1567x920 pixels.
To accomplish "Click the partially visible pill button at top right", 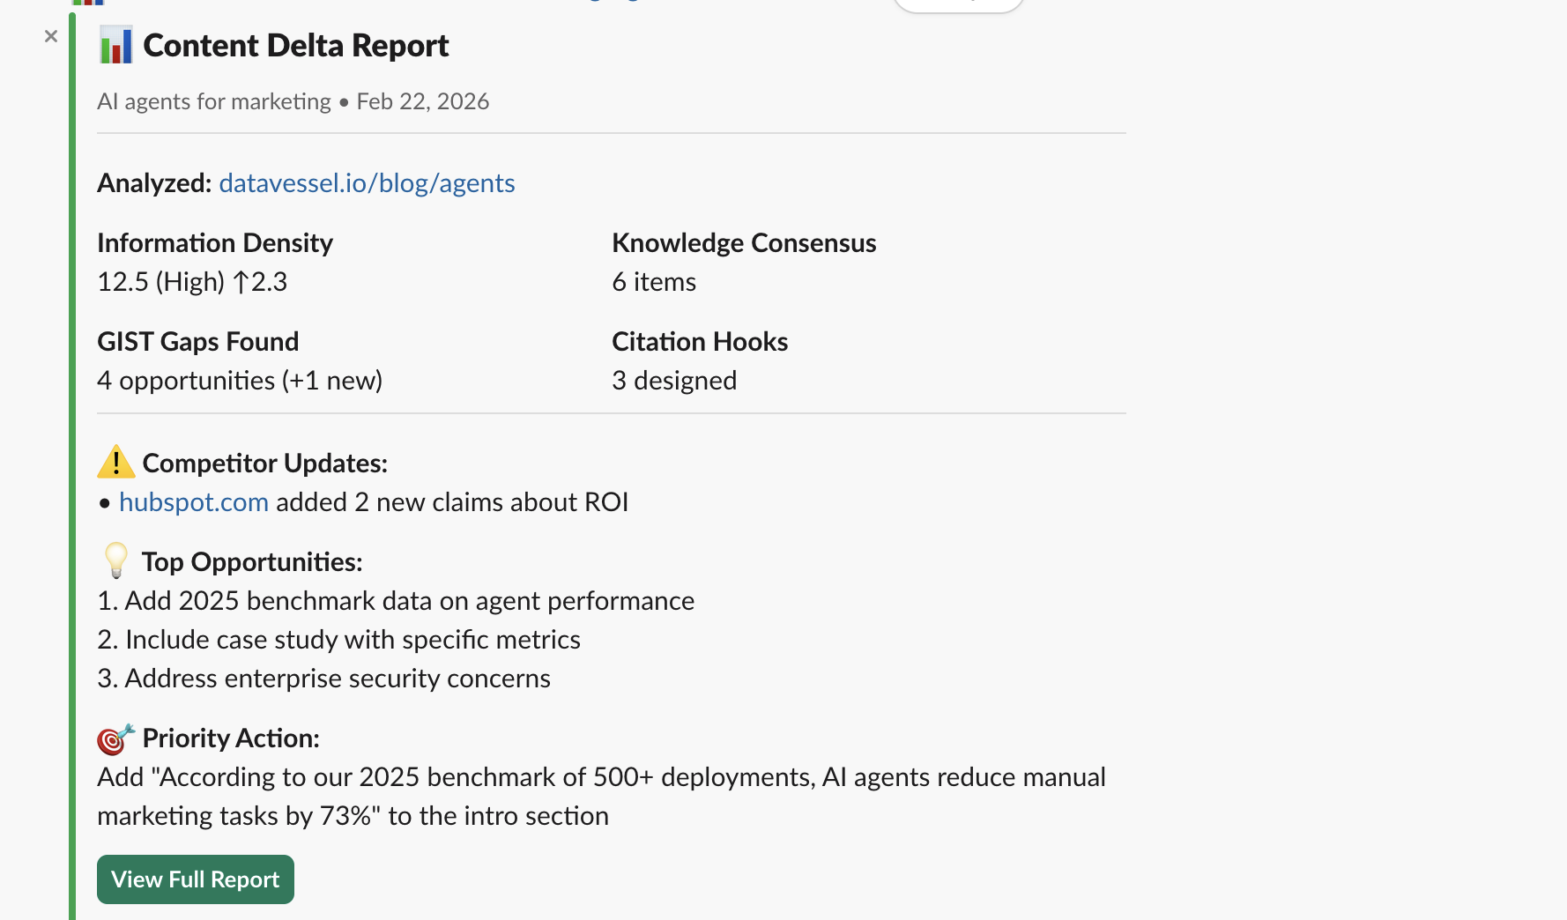I will [x=958, y=3].
